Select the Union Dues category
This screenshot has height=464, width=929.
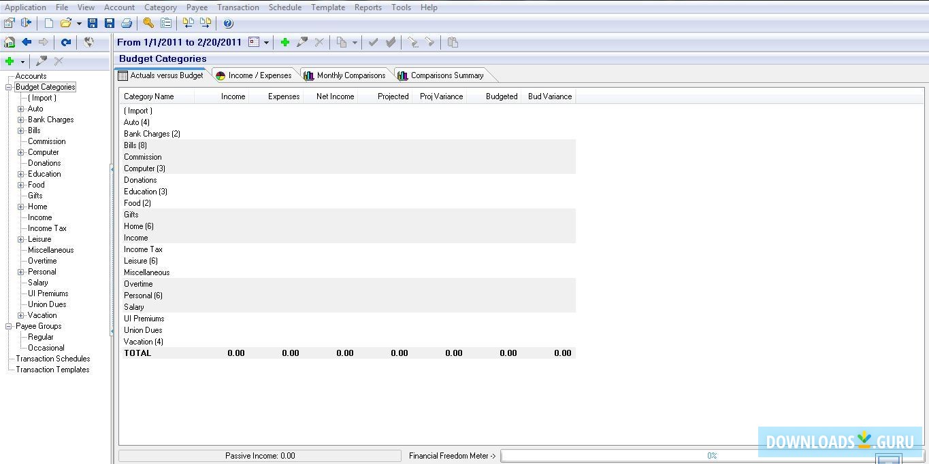click(x=46, y=304)
